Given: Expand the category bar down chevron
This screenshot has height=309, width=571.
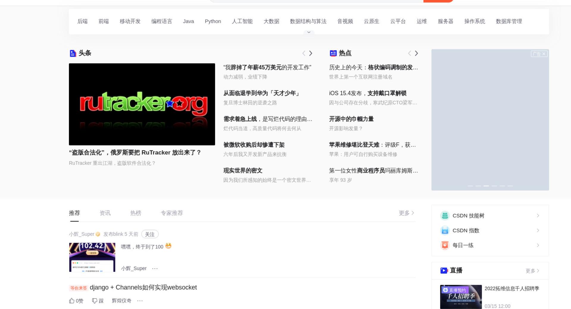Looking at the screenshot, I should click(309, 32).
